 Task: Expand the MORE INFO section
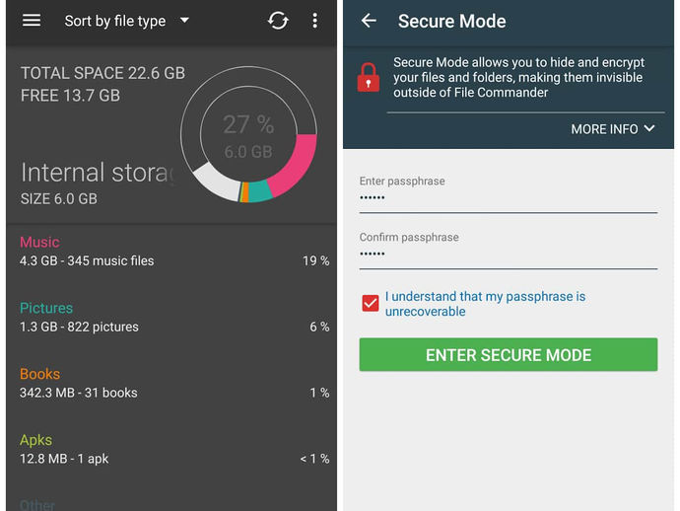point(612,129)
